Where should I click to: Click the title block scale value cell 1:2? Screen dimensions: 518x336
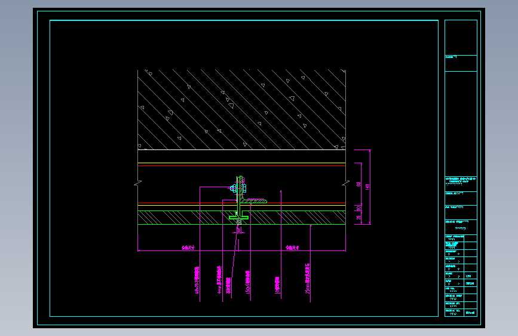469,276
